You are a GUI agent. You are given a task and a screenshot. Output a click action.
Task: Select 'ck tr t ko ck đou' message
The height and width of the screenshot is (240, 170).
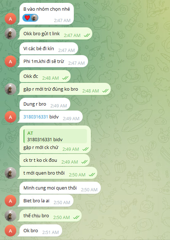55,160
